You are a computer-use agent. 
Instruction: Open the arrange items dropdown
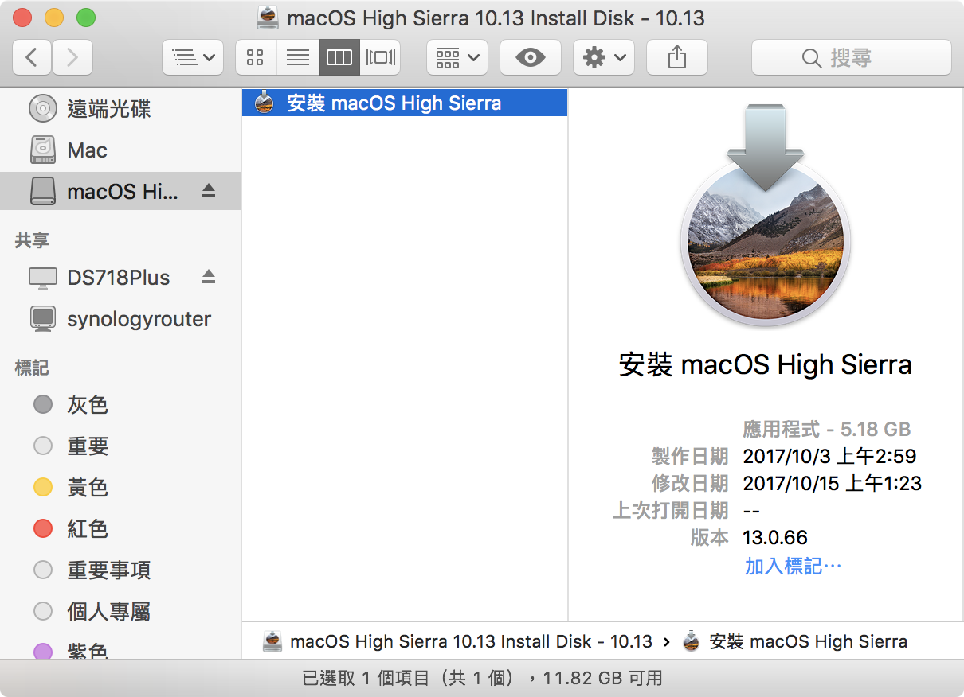point(457,57)
